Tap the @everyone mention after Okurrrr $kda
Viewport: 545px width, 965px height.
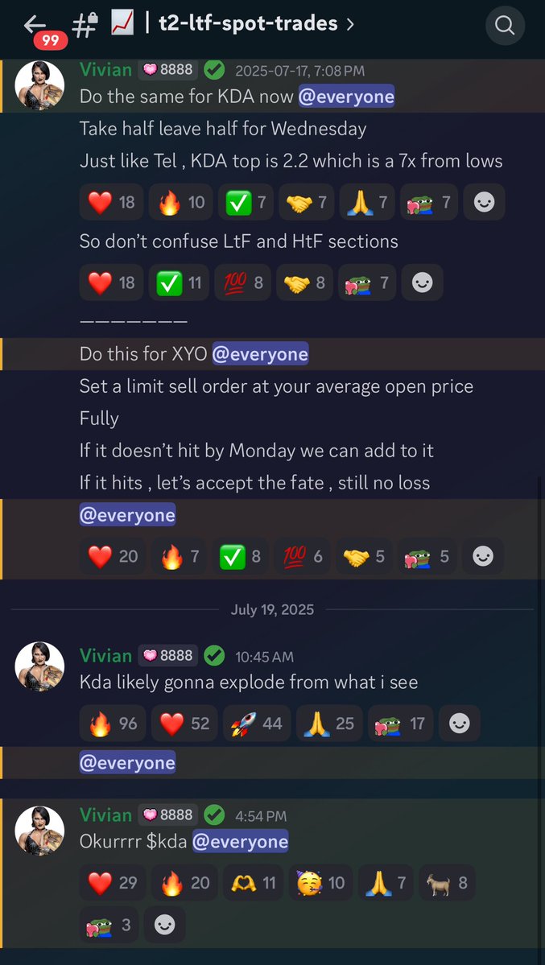click(x=240, y=841)
